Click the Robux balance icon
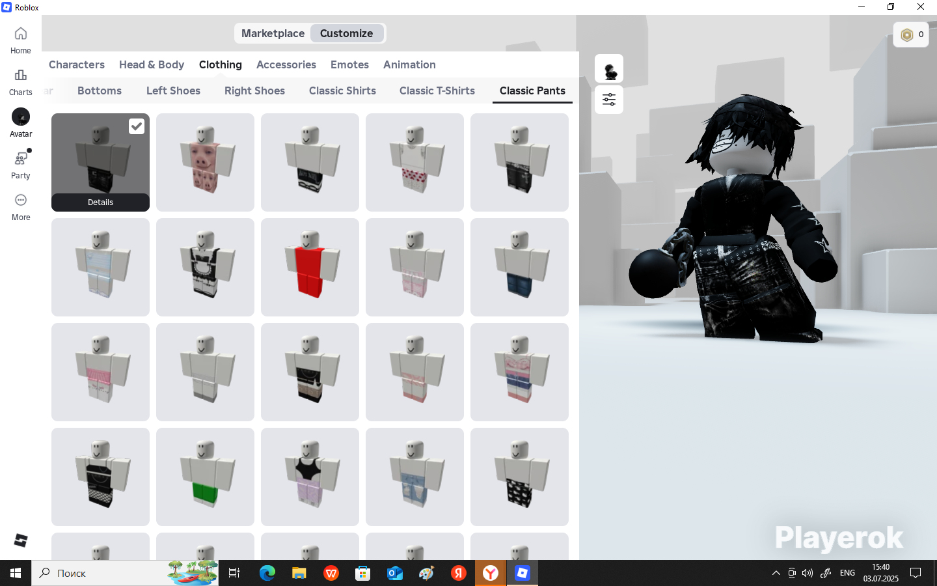Image resolution: width=937 pixels, height=586 pixels. tap(907, 35)
